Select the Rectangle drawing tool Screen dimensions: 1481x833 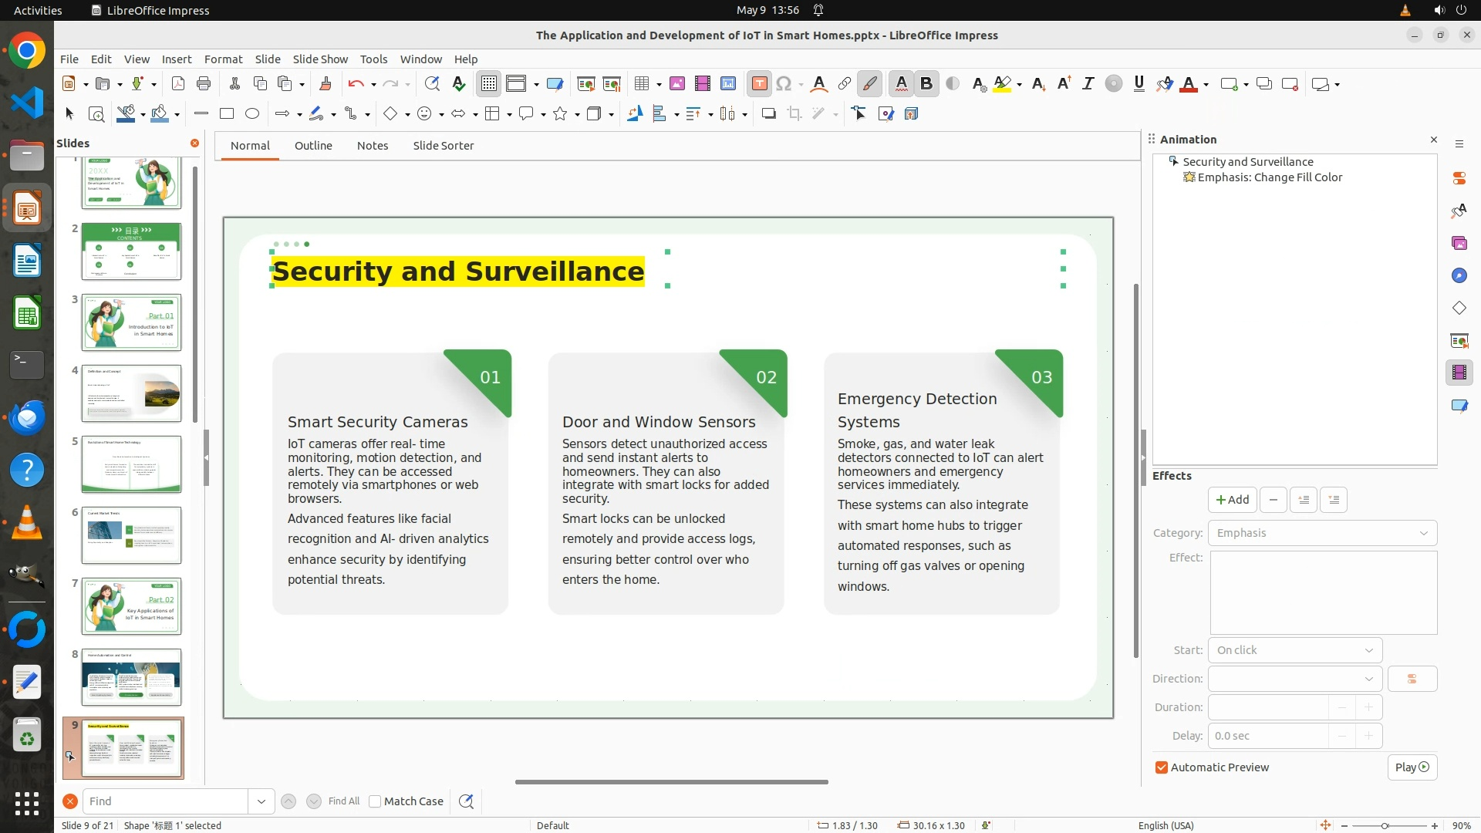[227, 114]
